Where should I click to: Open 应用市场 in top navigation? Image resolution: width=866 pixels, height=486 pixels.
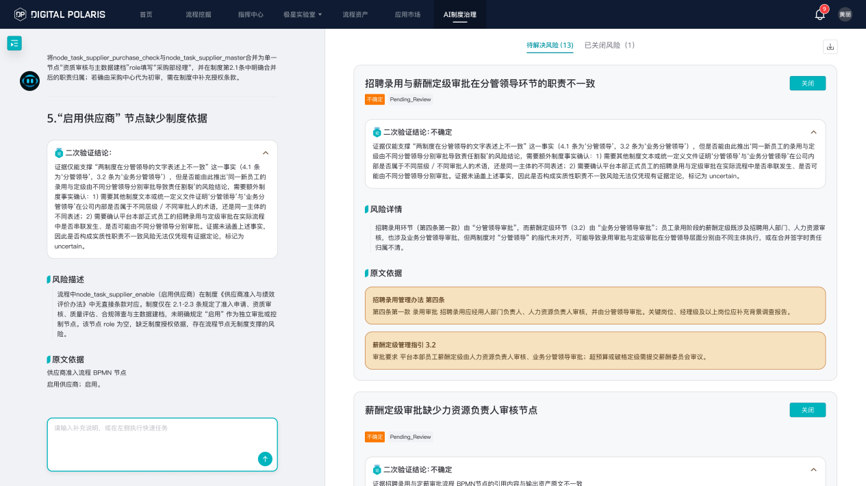[407, 14]
